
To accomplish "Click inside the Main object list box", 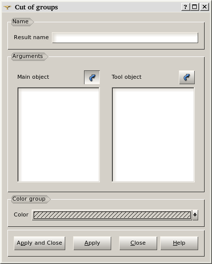I will click(x=59, y=135).
